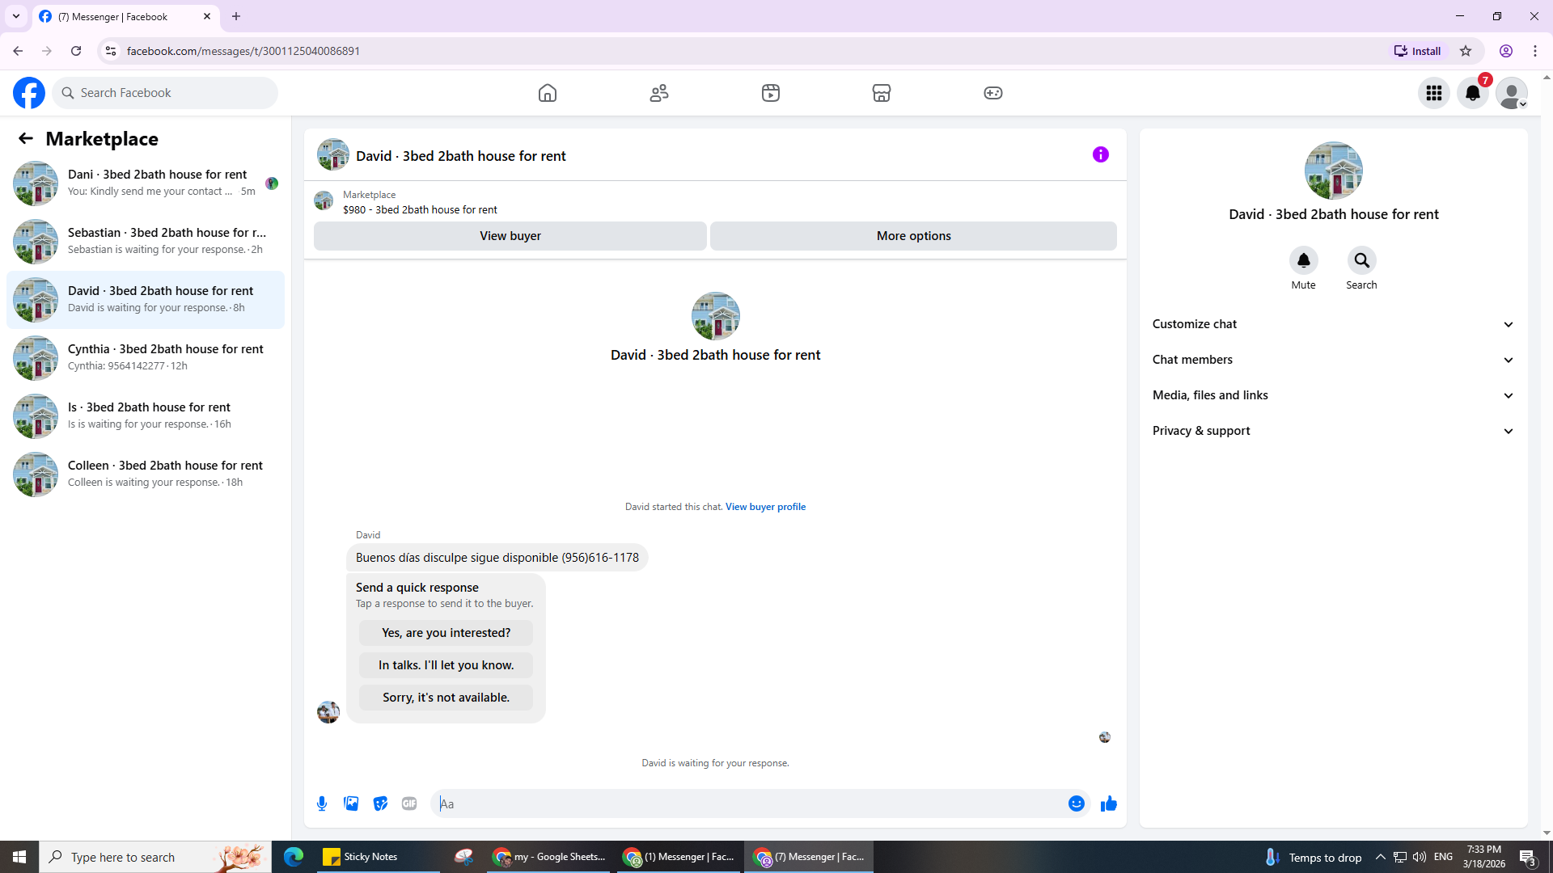Image resolution: width=1553 pixels, height=873 pixels.
Task: Open the Facebook menu grid icon
Action: (1434, 93)
